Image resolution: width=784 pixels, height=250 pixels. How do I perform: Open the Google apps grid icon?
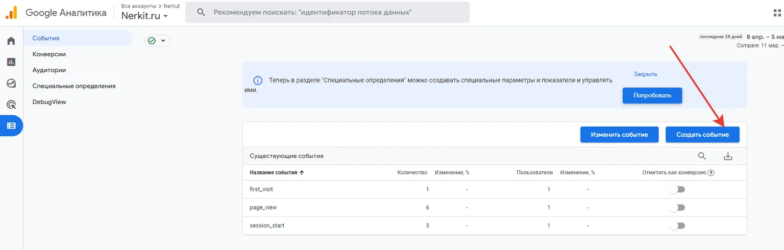tap(777, 13)
